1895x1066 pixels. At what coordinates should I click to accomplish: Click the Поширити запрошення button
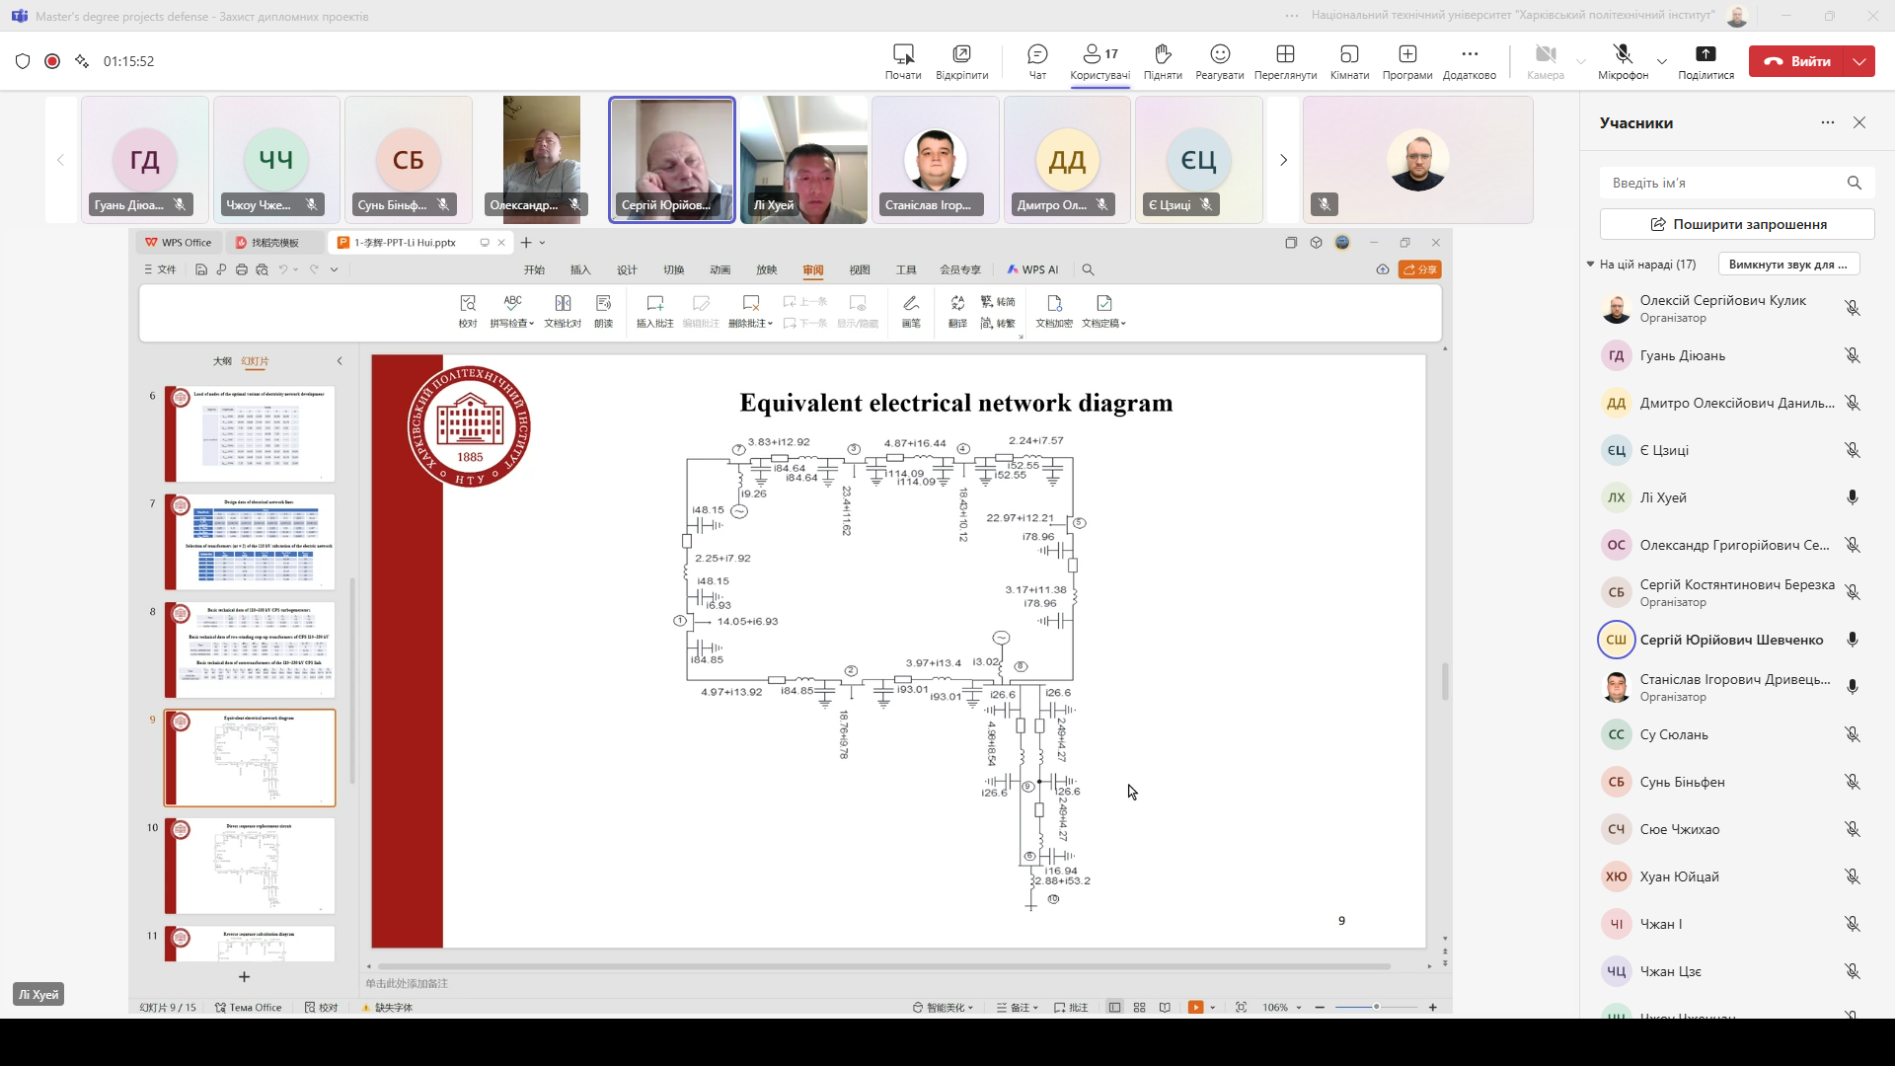pos(1737,224)
